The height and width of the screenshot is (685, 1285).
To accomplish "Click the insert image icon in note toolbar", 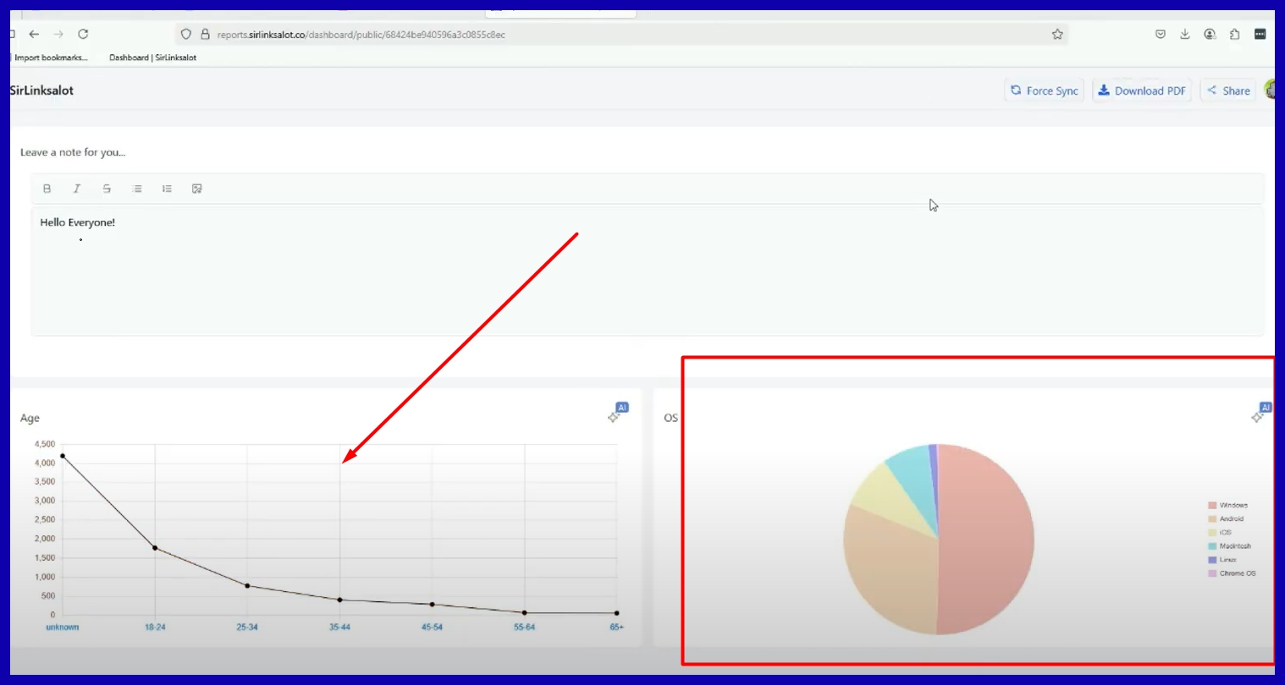I will 197,189.
